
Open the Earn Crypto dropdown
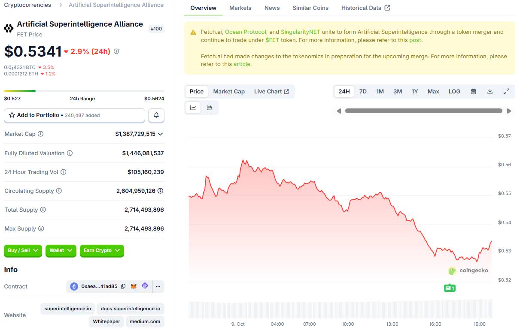102,251
